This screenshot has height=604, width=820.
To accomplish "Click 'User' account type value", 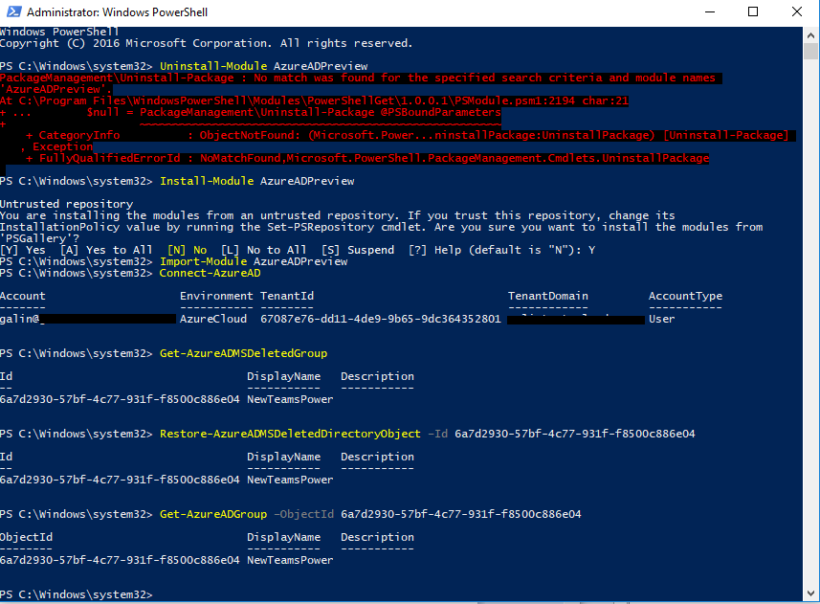I will point(662,319).
